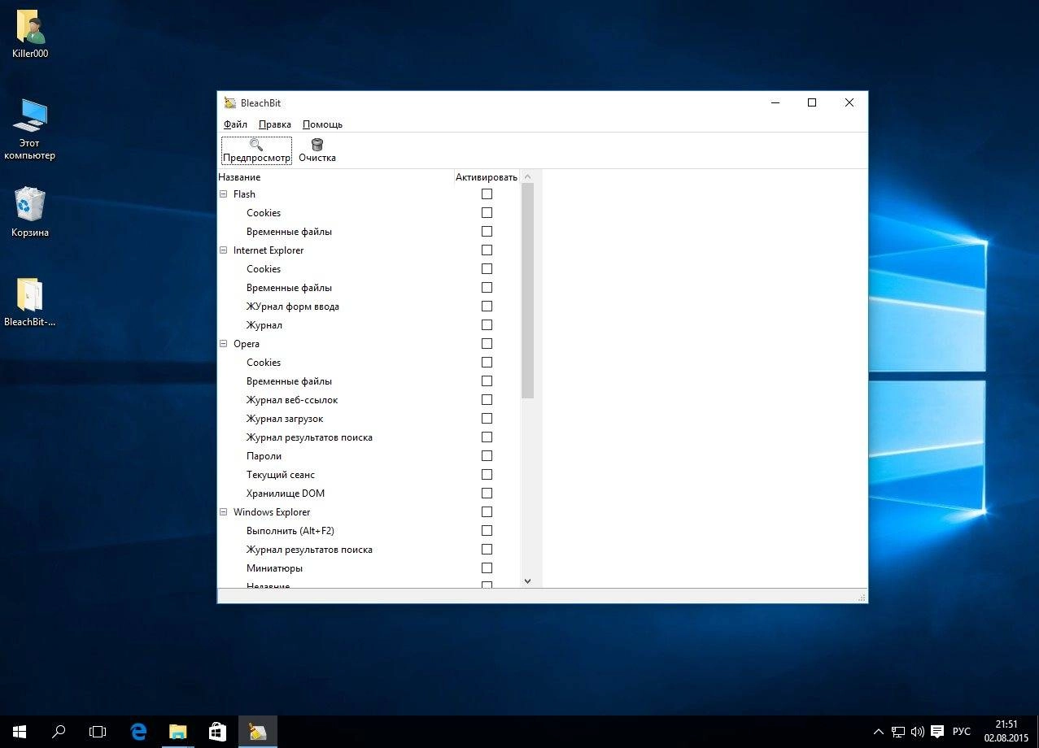Select the Хранилище DOM tree row
The height and width of the screenshot is (748, 1039).
click(x=369, y=494)
